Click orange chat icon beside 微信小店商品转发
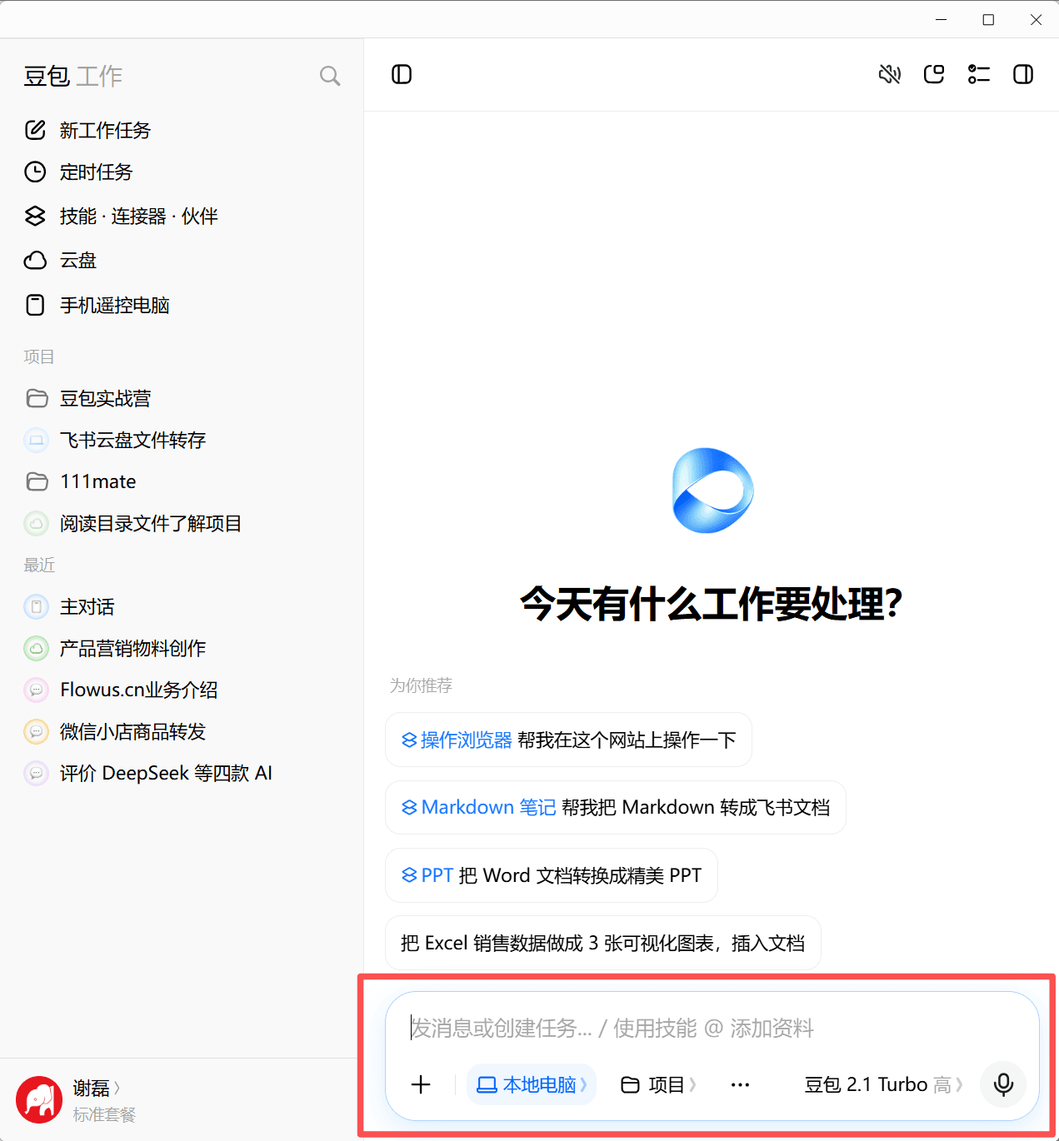This screenshot has height=1141, width=1059. pos(36,731)
